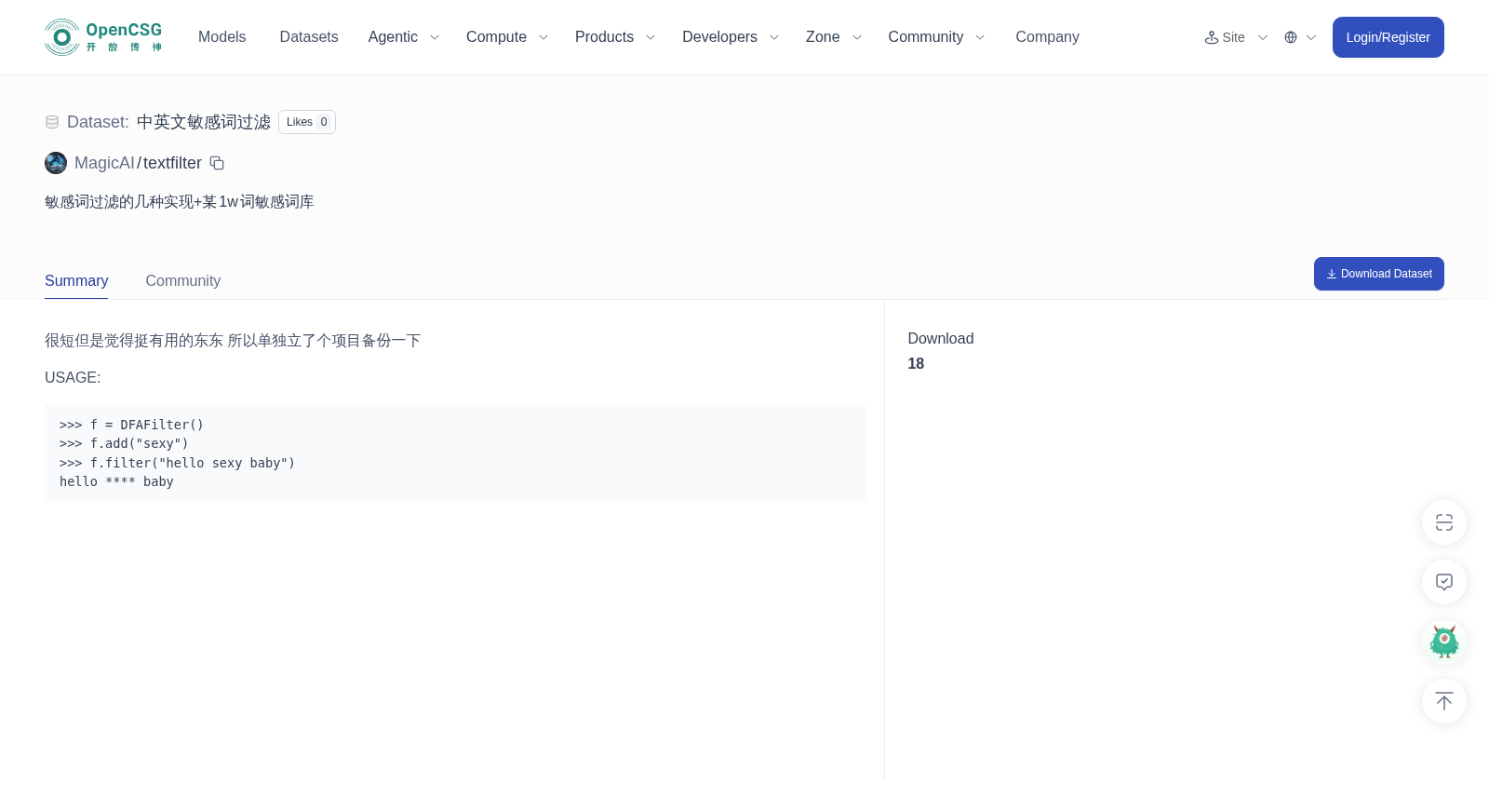Screen dimensions: 1489x798
Task: Click the f.add("sexy") code line
Action: coord(124,443)
